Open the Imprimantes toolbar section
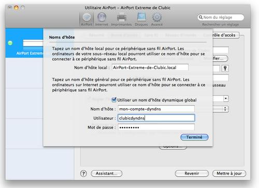The width and height of the screenshot is (259, 188). click(121, 19)
